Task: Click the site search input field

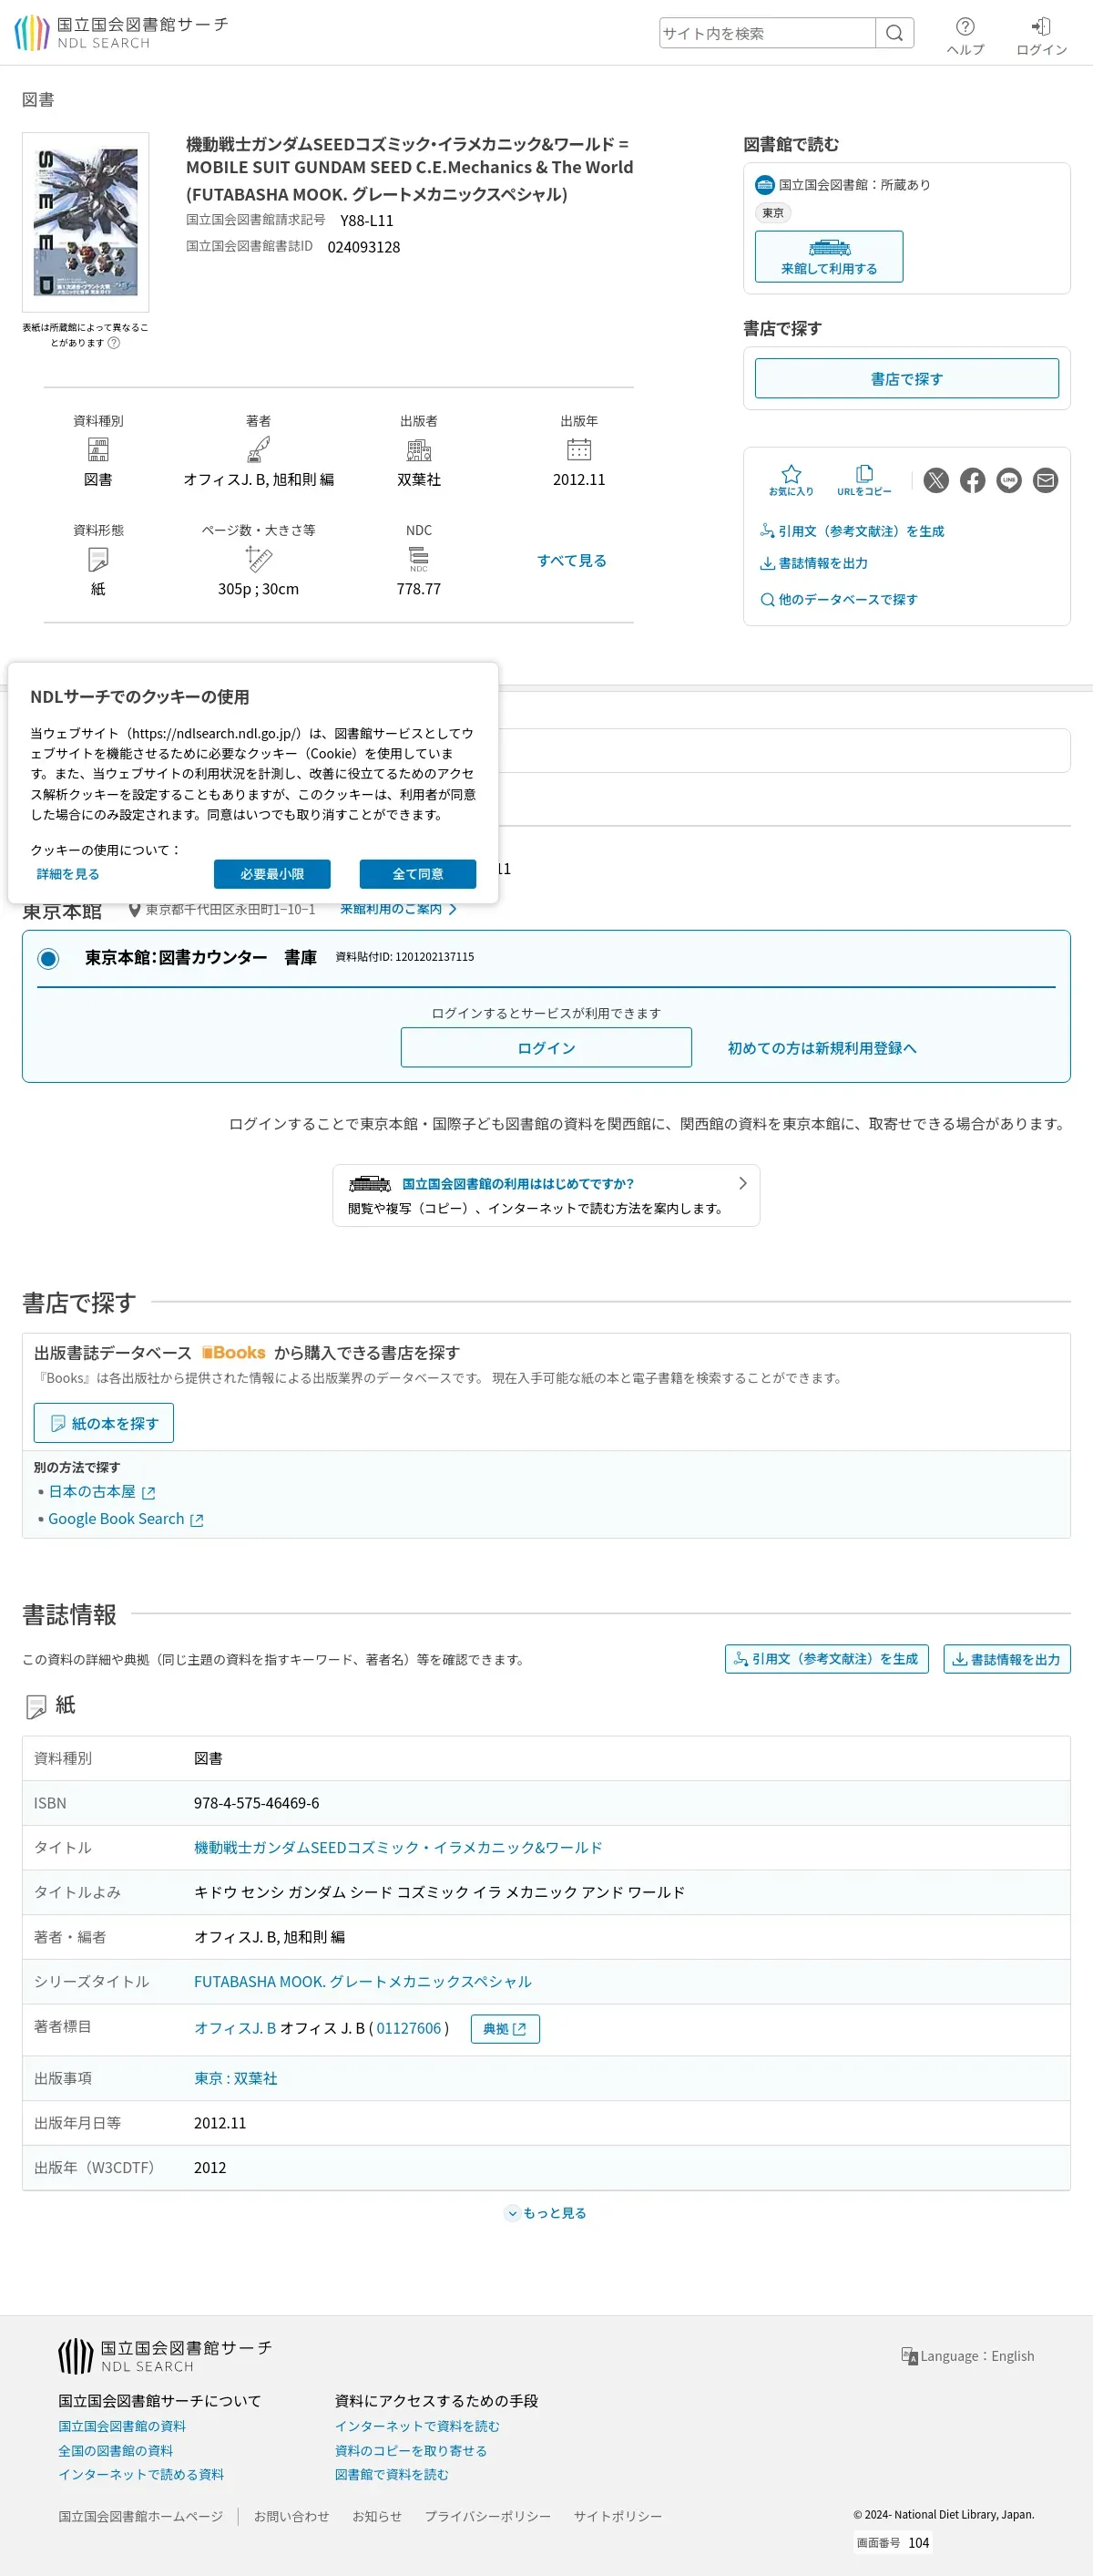Action: click(767, 33)
